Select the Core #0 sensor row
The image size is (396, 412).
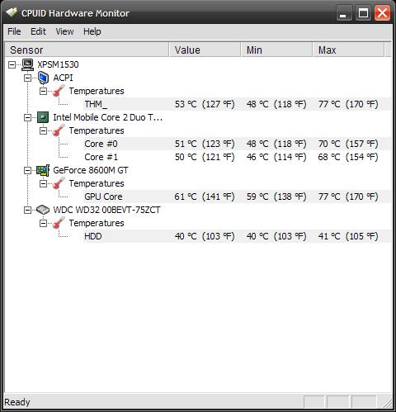click(x=237, y=144)
